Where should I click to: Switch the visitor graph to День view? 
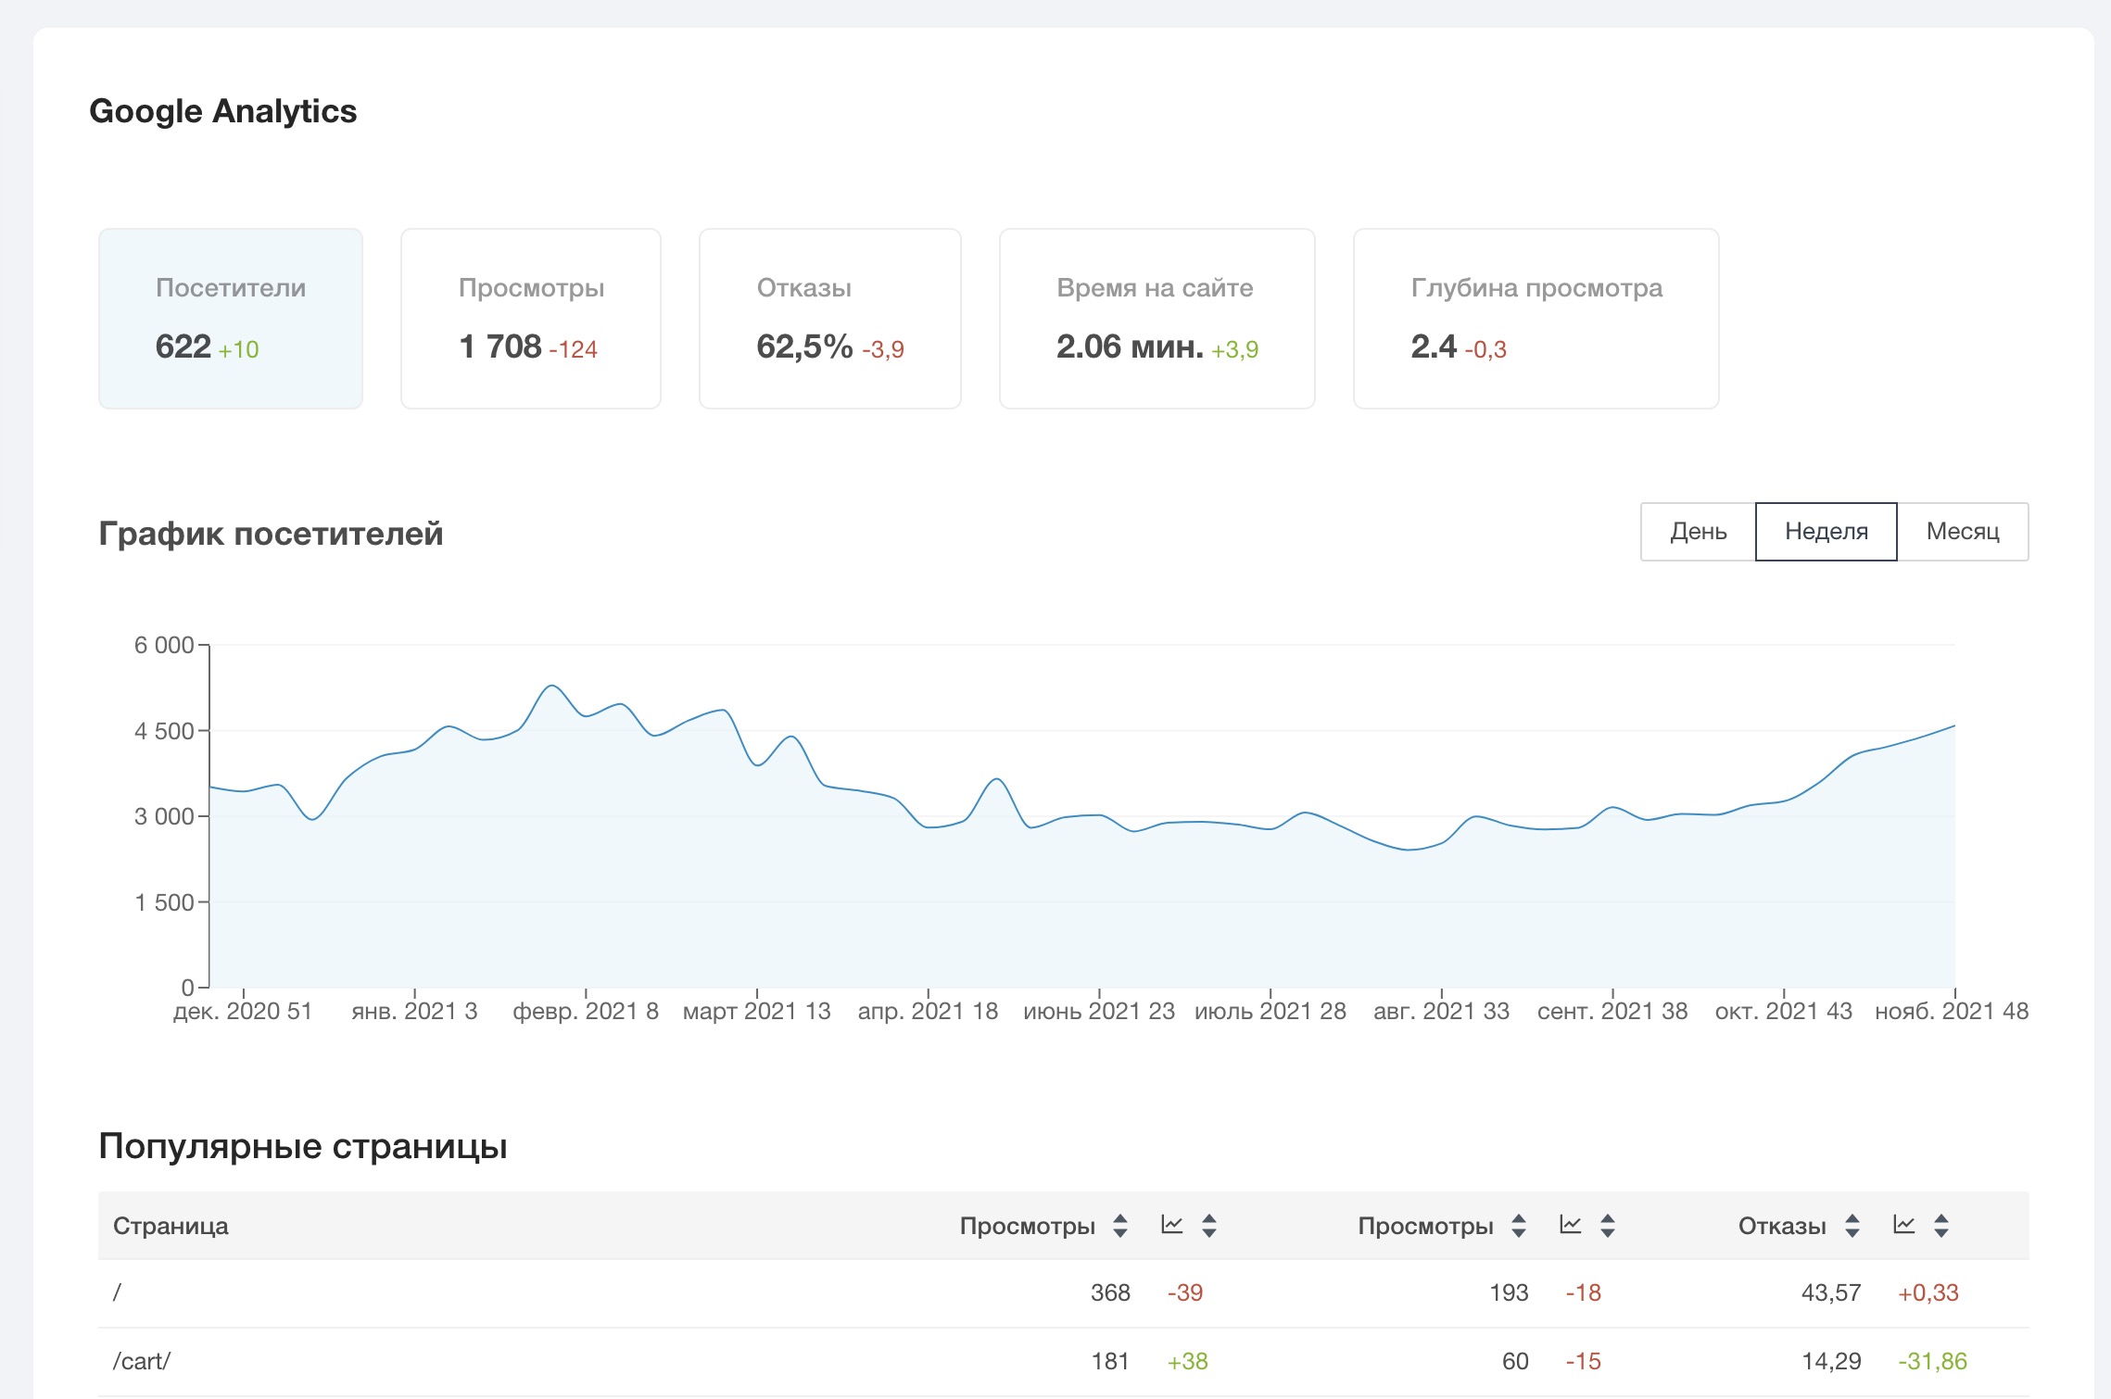point(1698,532)
